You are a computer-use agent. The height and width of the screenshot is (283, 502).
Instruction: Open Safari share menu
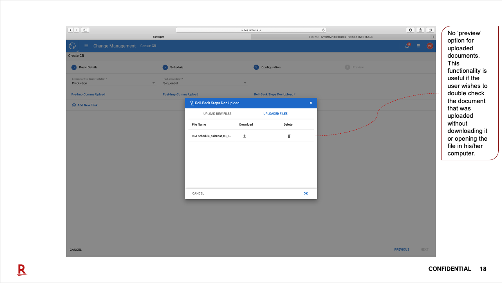420,30
